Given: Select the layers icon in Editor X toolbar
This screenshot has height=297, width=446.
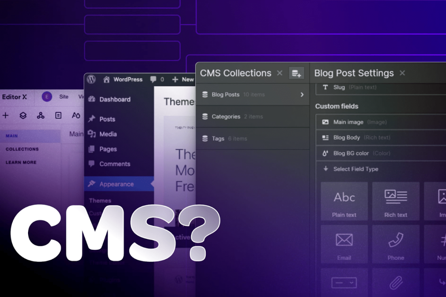Looking at the screenshot, I should point(23,116).
